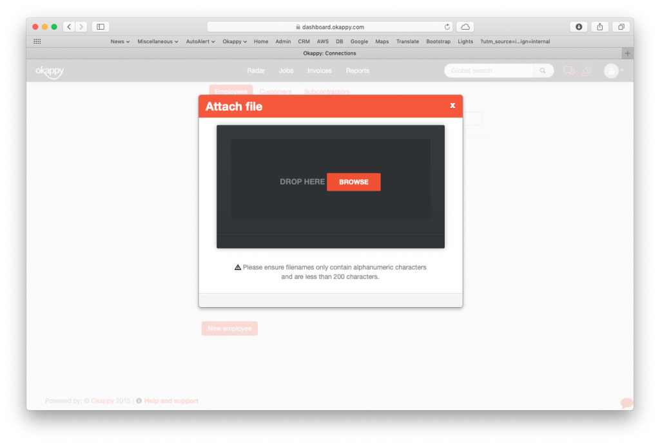The width and height of the screenshot is (660, 445).
Task: Click the BROWSE button
Action: (353, 182)
